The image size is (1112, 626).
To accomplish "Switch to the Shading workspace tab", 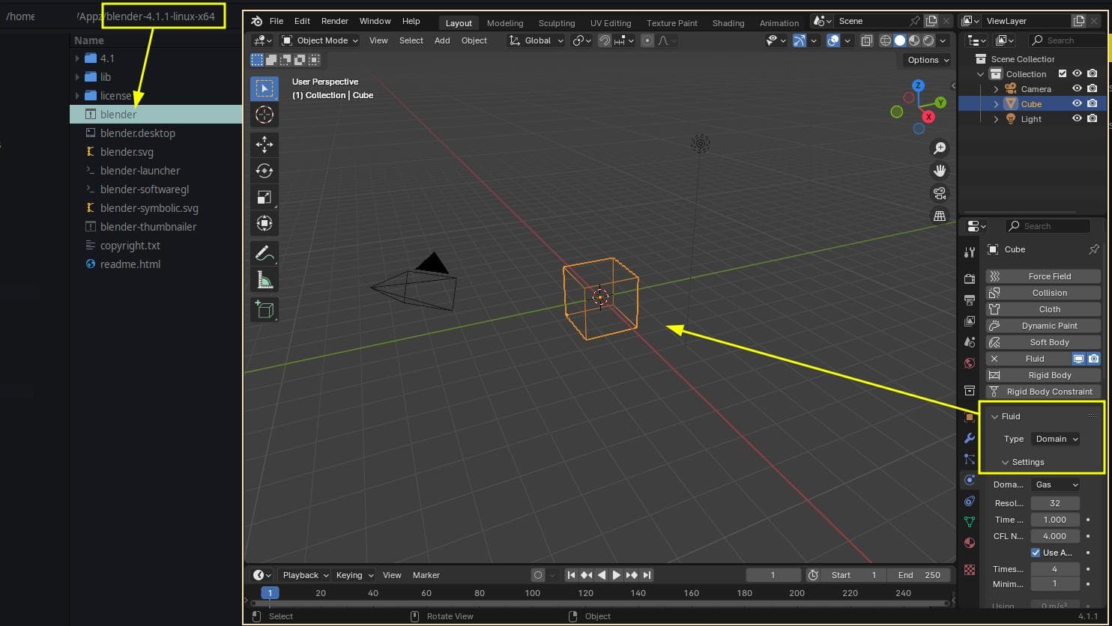I will pos(728,22).
